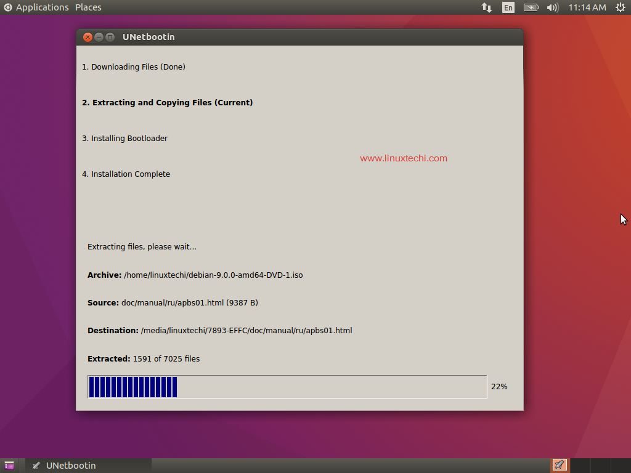
Task: Click the Ubuntu logo in the top panel
Action: pos(7,7)
